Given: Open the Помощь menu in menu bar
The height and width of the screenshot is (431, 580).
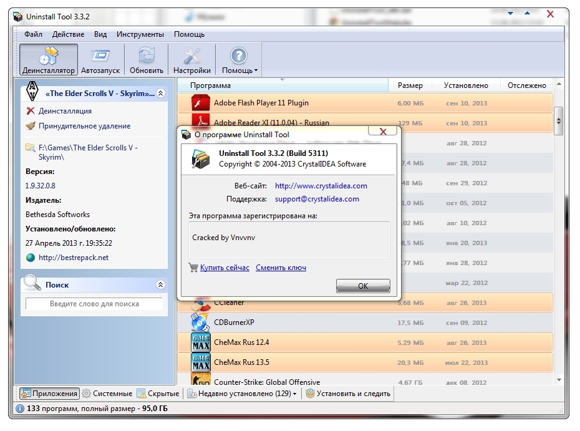Looking at the screenshot, I should pos(189,34).
